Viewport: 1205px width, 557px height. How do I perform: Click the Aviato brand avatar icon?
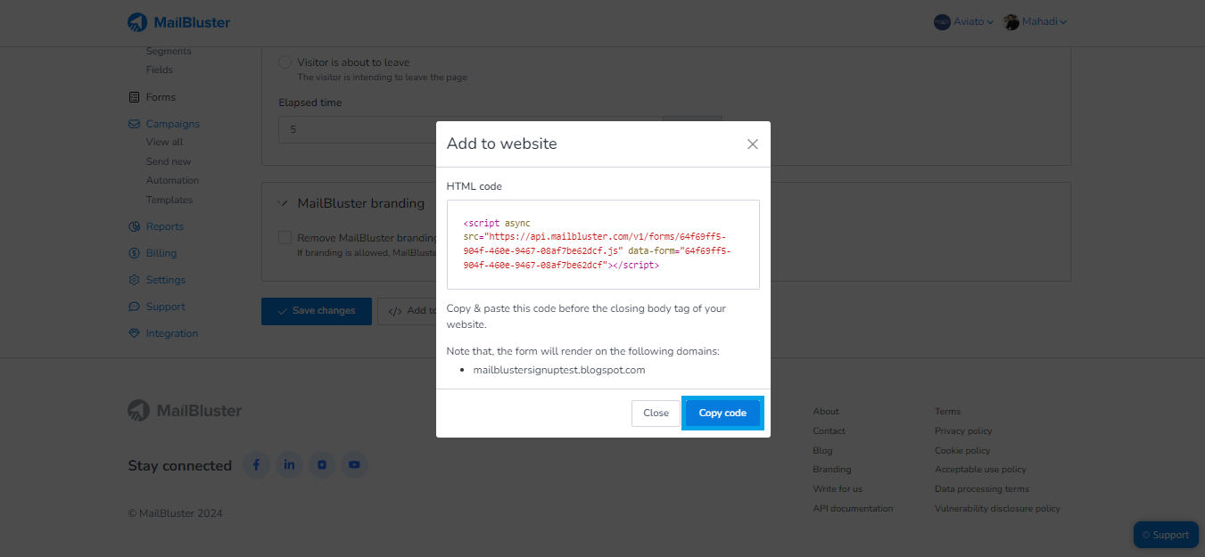[x=942, y=22]
